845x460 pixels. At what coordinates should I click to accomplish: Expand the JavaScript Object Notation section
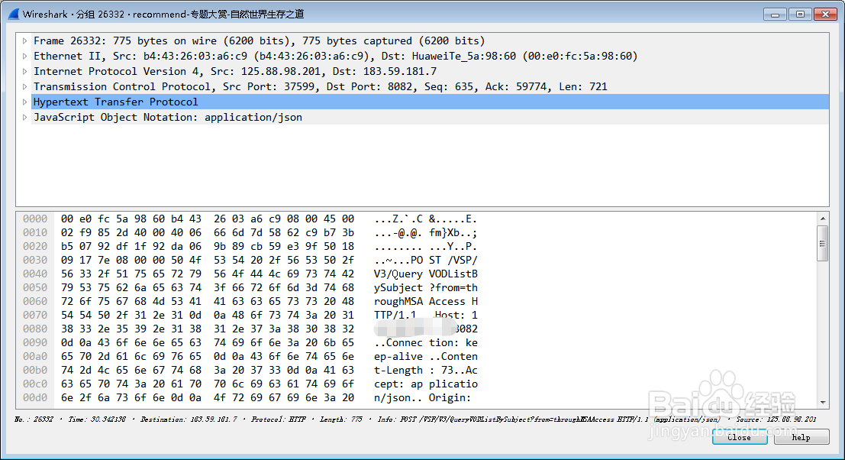point(24,117)
